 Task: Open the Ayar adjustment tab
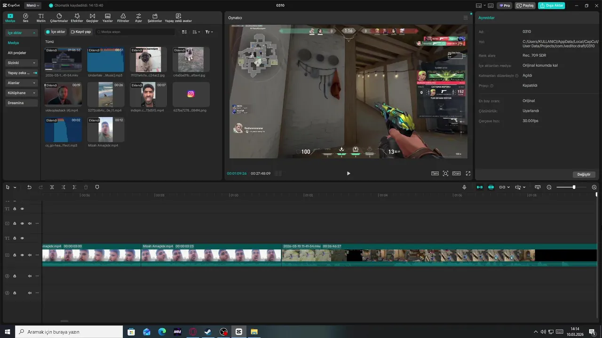[x=138, y=18]
